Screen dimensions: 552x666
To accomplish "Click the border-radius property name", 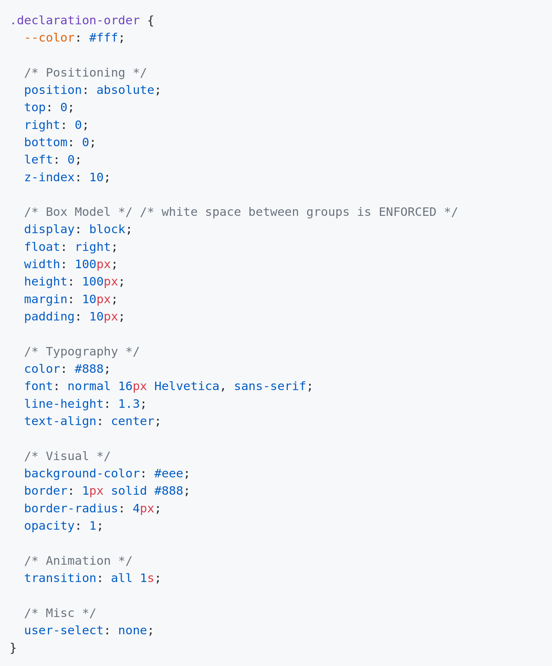I will point(71,508).
